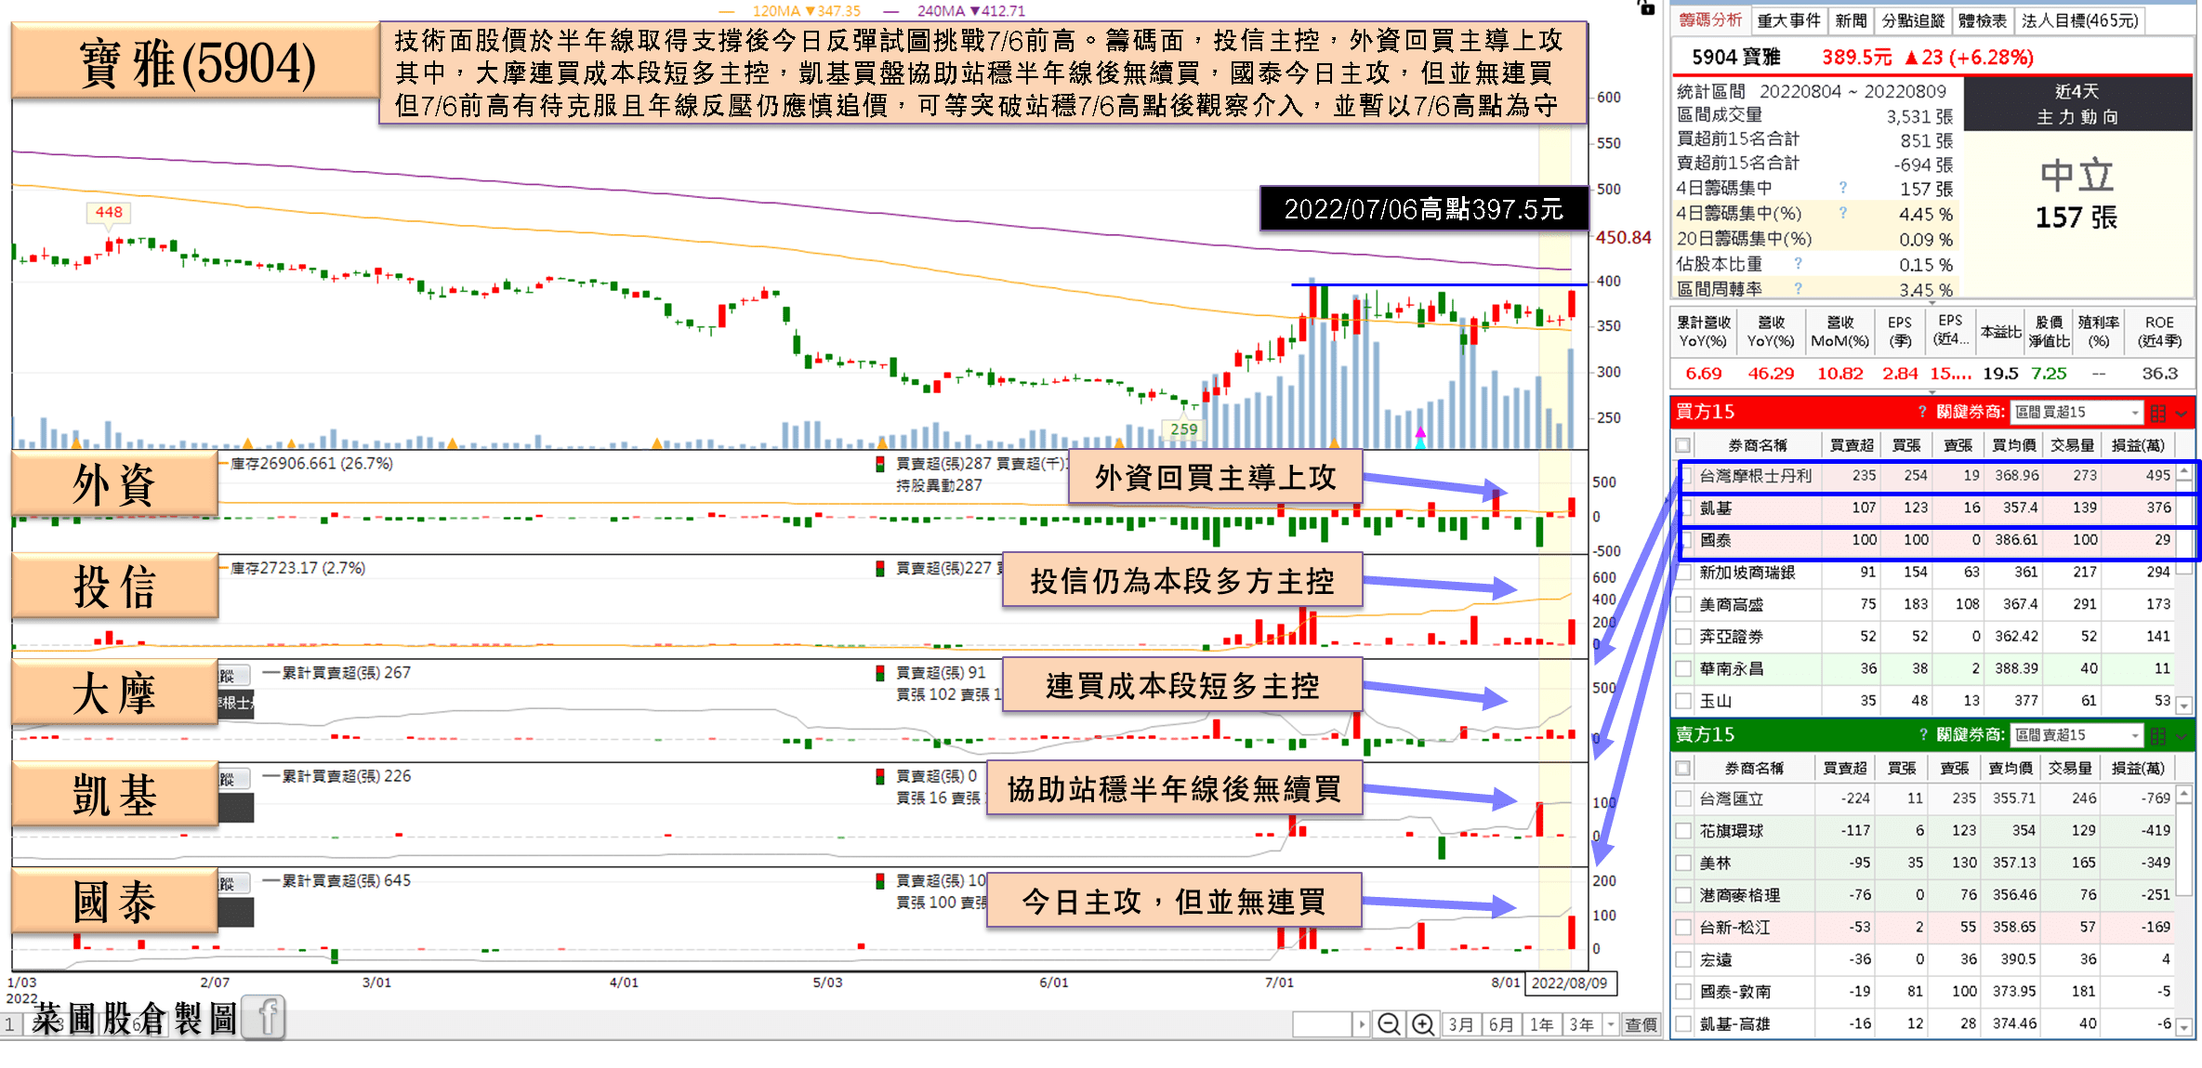Viewport: 2202px width, 1068px height.
Task: Click the 查價 button
Action: point(1641,1024)
